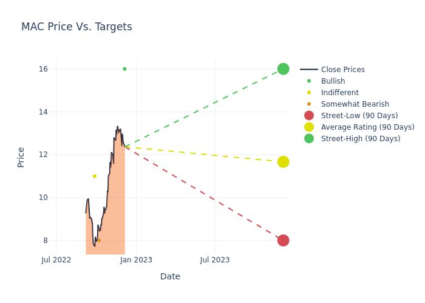425x303 pixels.
Task: Click the orange Somewhat Bearish dot at 8
Action: click(99, 241)
